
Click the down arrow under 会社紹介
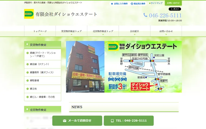tap(134, 34)
